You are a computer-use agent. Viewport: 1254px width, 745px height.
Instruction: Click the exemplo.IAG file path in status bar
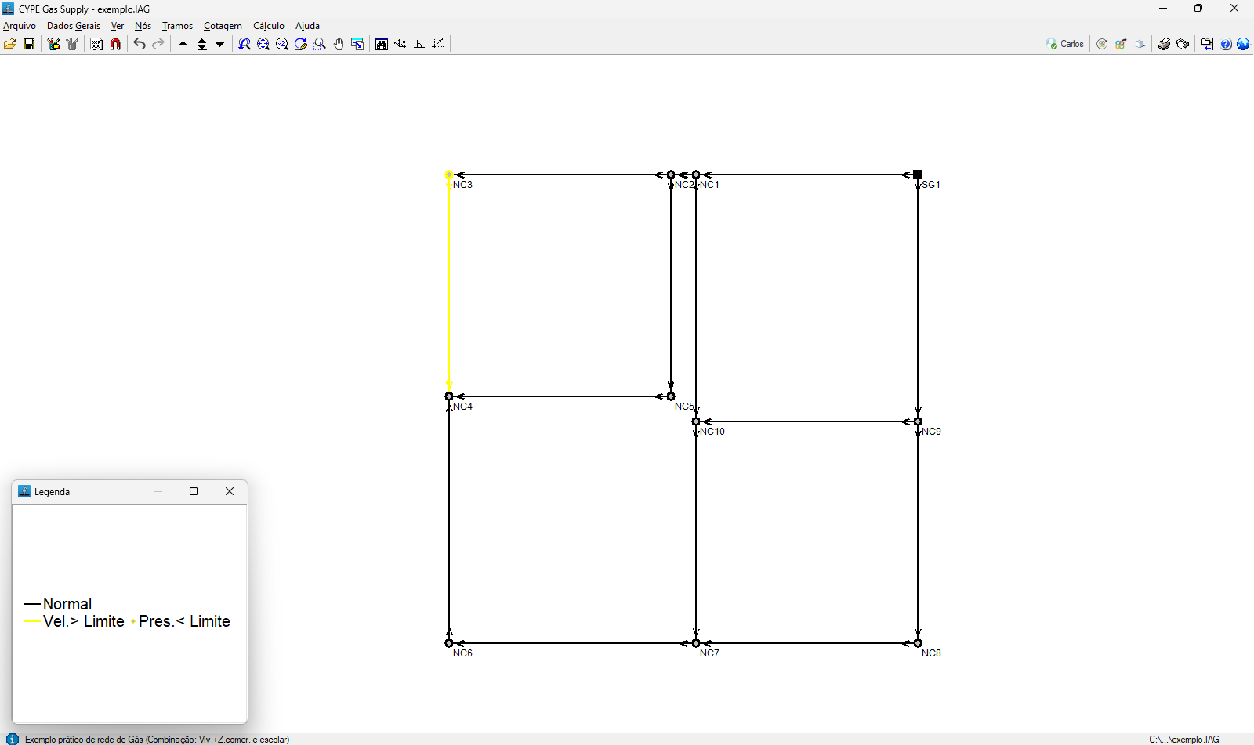[1184, 740]
